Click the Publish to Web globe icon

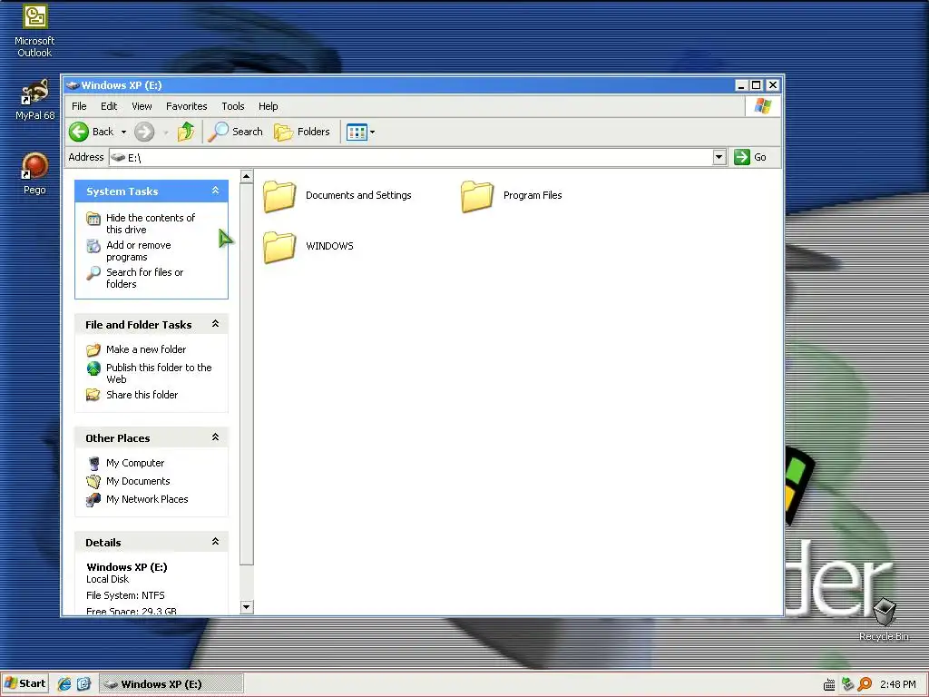tap(93, 368)
